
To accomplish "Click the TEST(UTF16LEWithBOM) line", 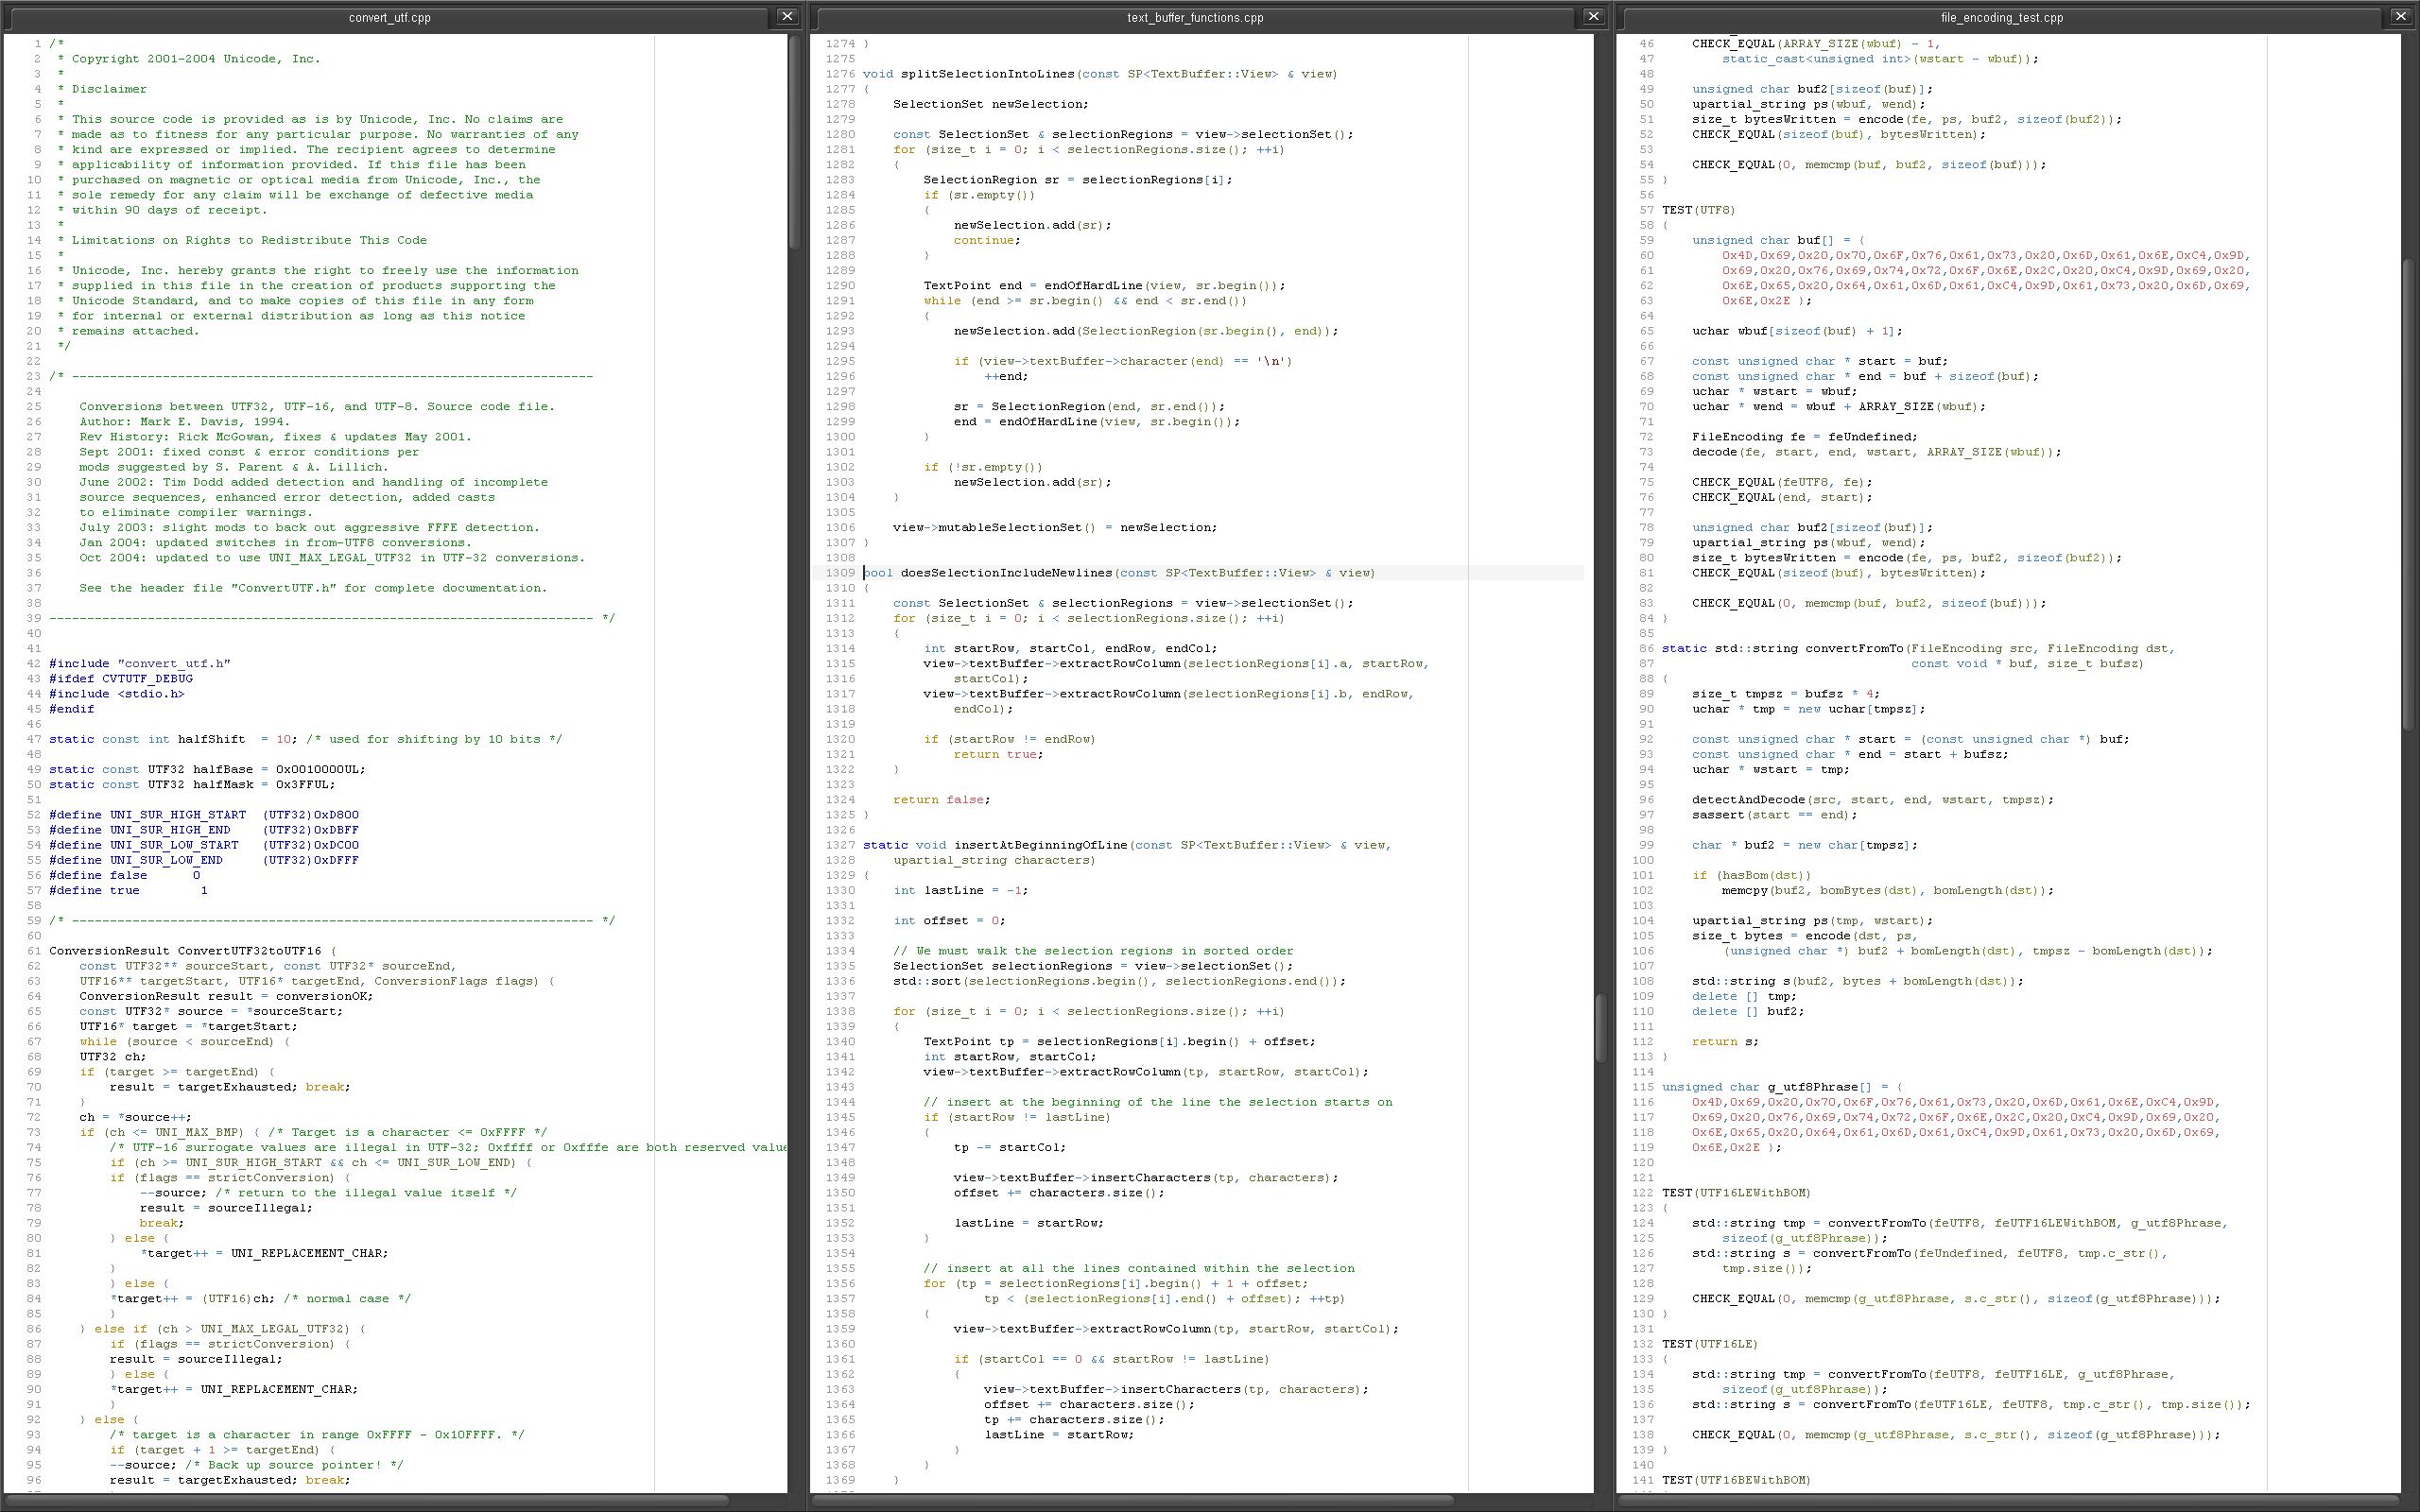I will tap(1735, 1193).
